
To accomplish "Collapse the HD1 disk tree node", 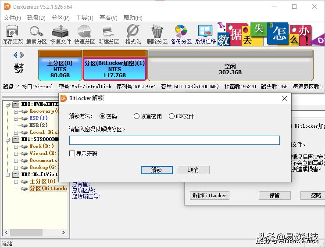I will [7, 140].
